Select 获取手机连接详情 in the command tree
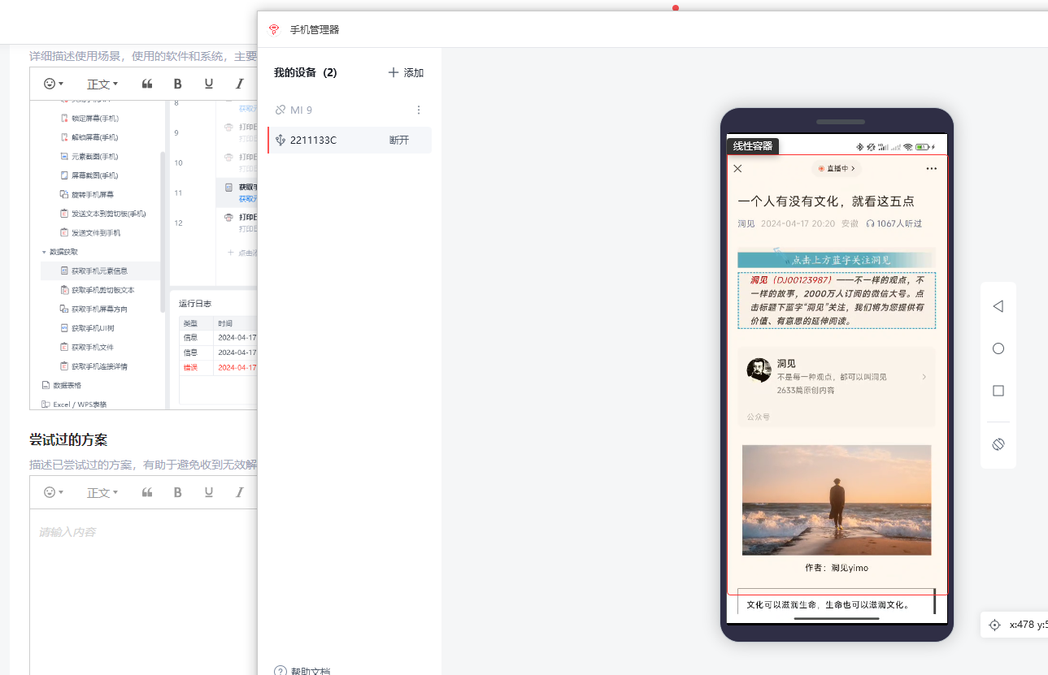This screenshot has width=1048, height=675. pyautogui.click(x=93, y=366)
